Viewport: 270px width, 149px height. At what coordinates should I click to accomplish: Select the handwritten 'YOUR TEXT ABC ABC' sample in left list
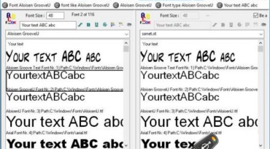53,56
